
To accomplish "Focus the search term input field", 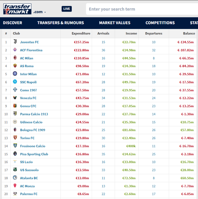I will pos(142,9).
